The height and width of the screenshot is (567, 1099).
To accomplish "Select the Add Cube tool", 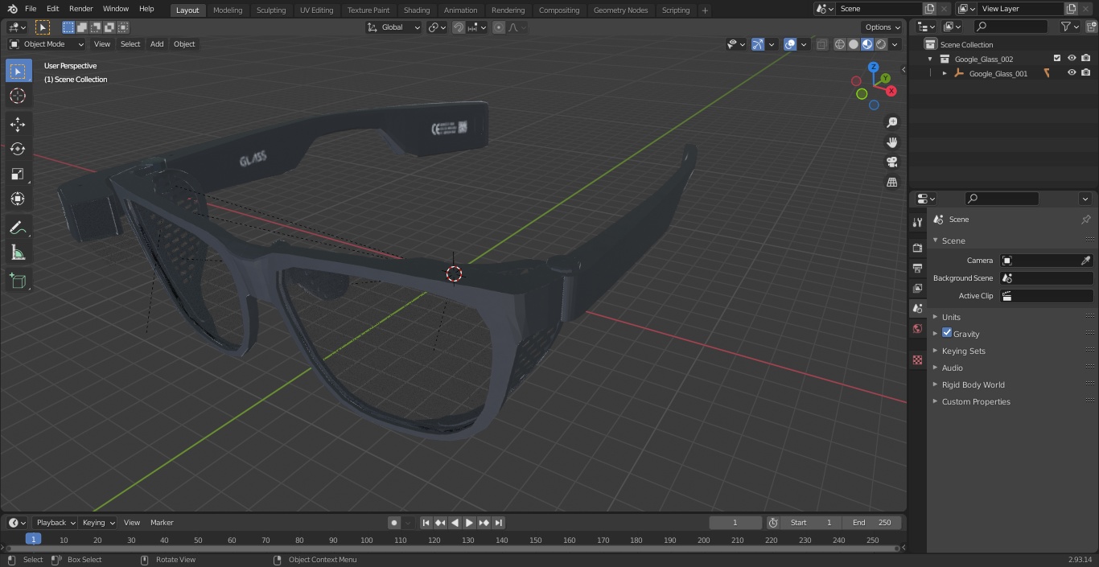I will tap(18, 281).
